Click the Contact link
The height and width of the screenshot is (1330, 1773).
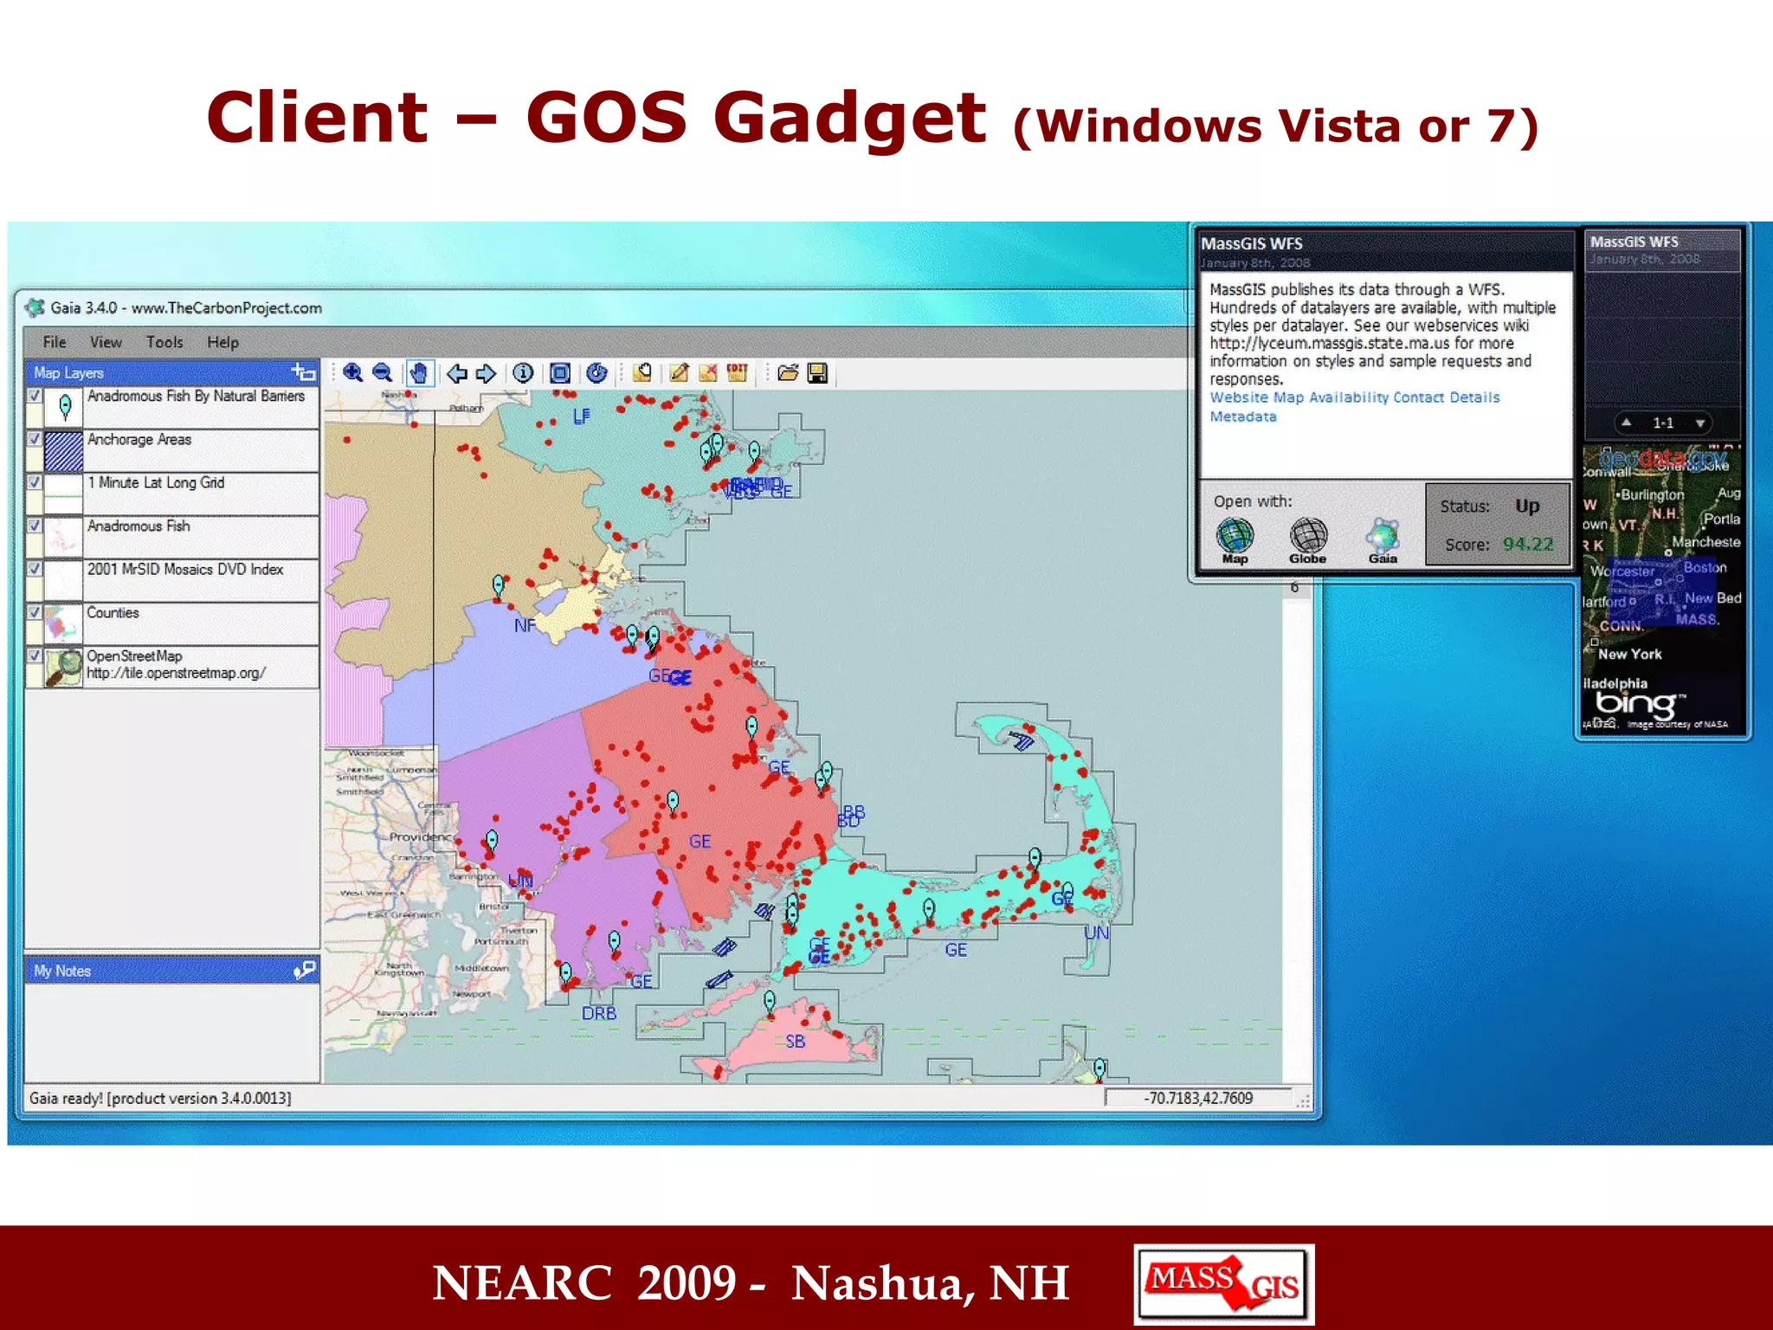[x=1419, y=397]
